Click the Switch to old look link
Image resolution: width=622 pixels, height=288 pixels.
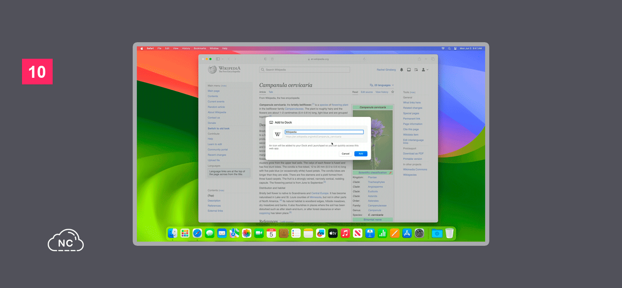click(219, 128)
